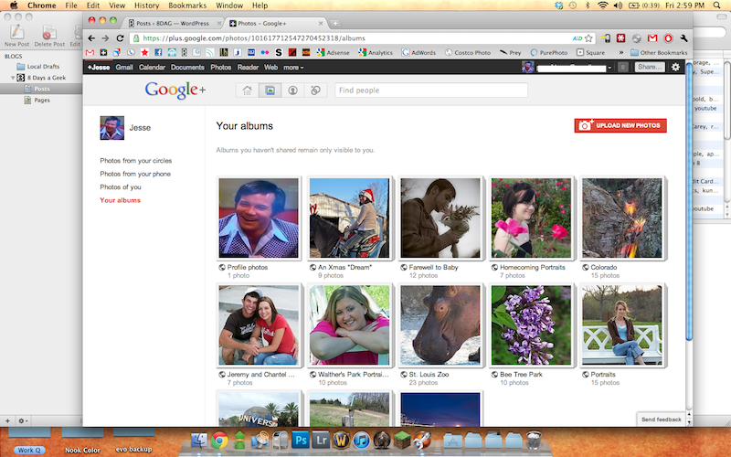Open the Other Bookmarks folder

point(659,52)
